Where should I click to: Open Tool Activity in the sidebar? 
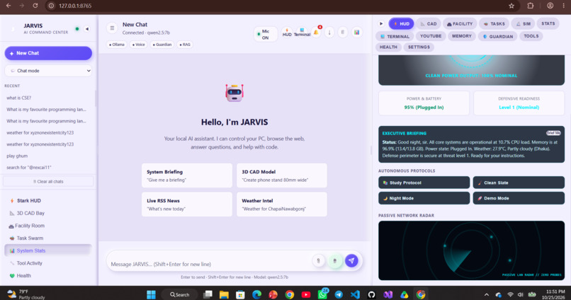click(48, 263)
